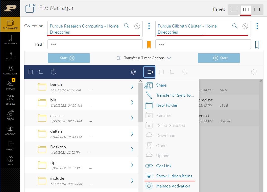
Task: Collapse the file action menu
Action: pos(149,72)
